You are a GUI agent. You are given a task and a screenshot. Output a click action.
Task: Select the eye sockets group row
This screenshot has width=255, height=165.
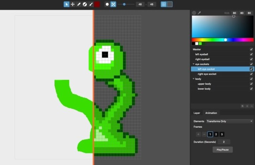point(223,64)
